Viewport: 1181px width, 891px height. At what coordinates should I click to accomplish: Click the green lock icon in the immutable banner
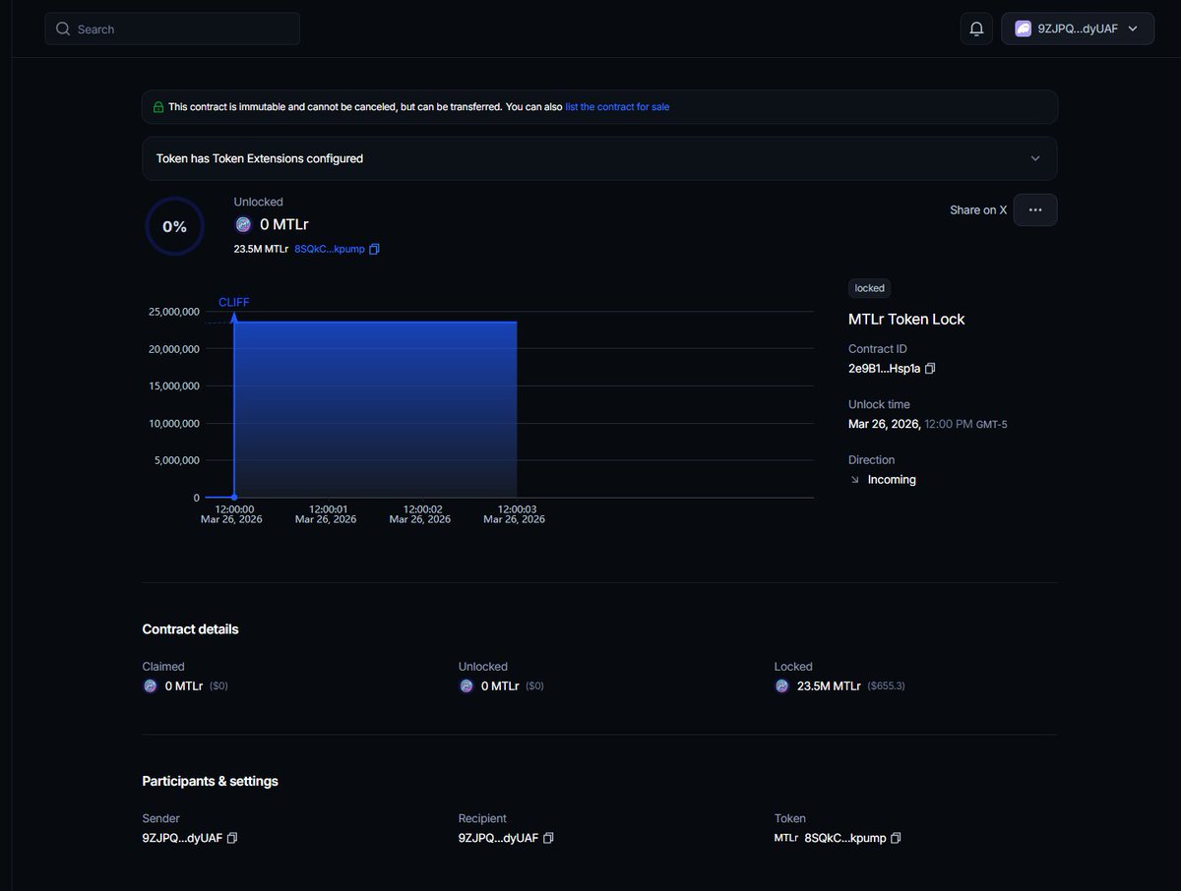(158, 106)
